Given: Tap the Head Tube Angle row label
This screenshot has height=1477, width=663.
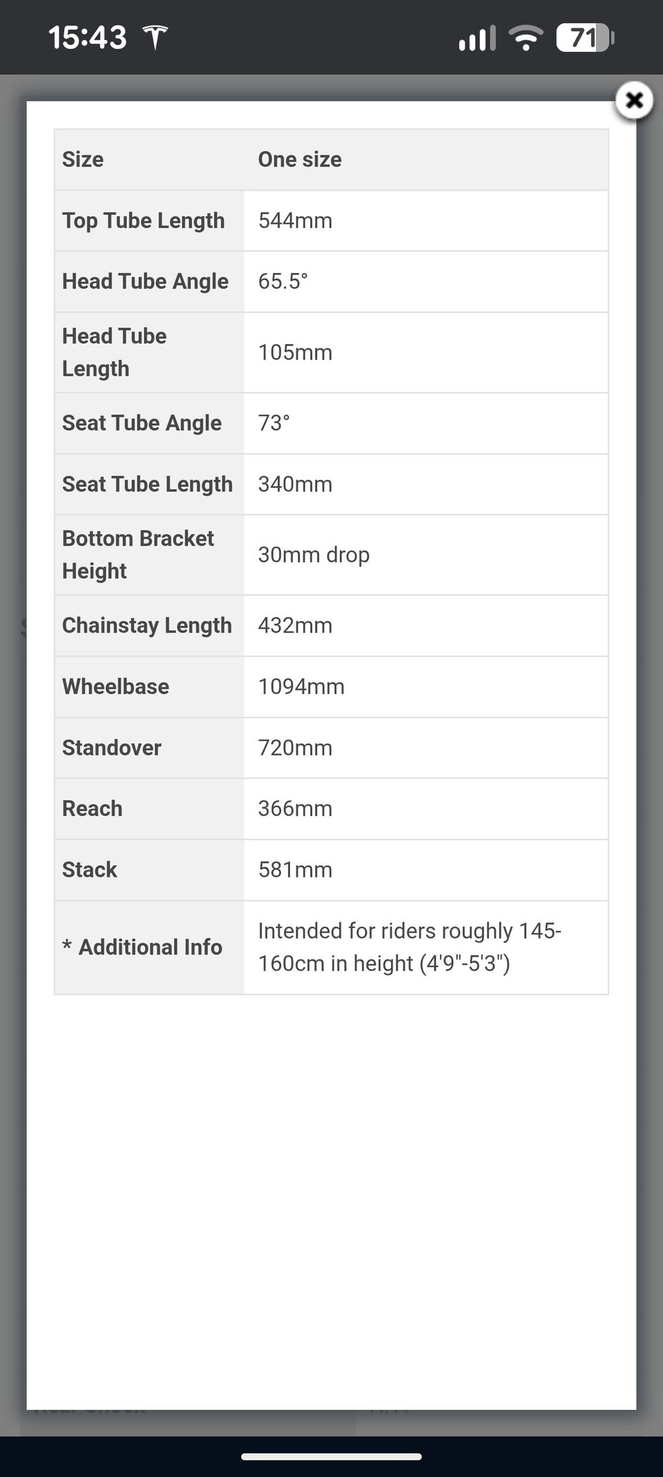Looking at the screenshot, I should click(145, 281).
